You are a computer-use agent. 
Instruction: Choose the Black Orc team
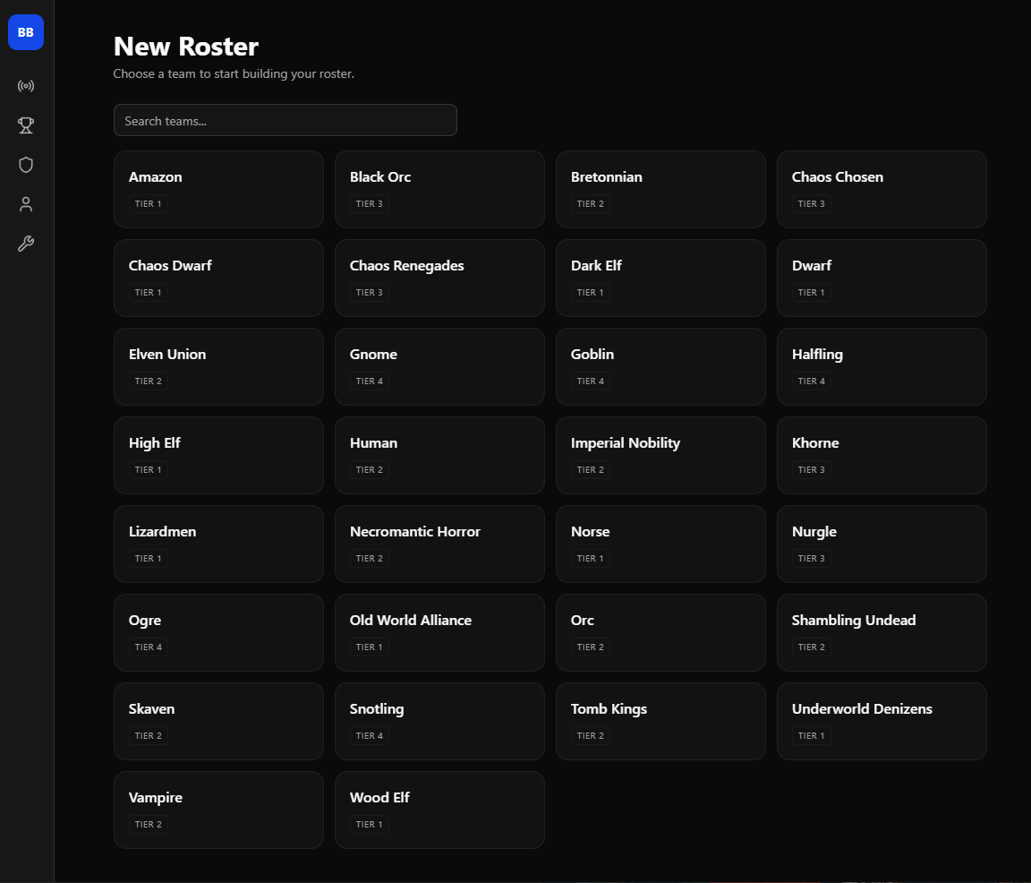[x=439, y=189]
